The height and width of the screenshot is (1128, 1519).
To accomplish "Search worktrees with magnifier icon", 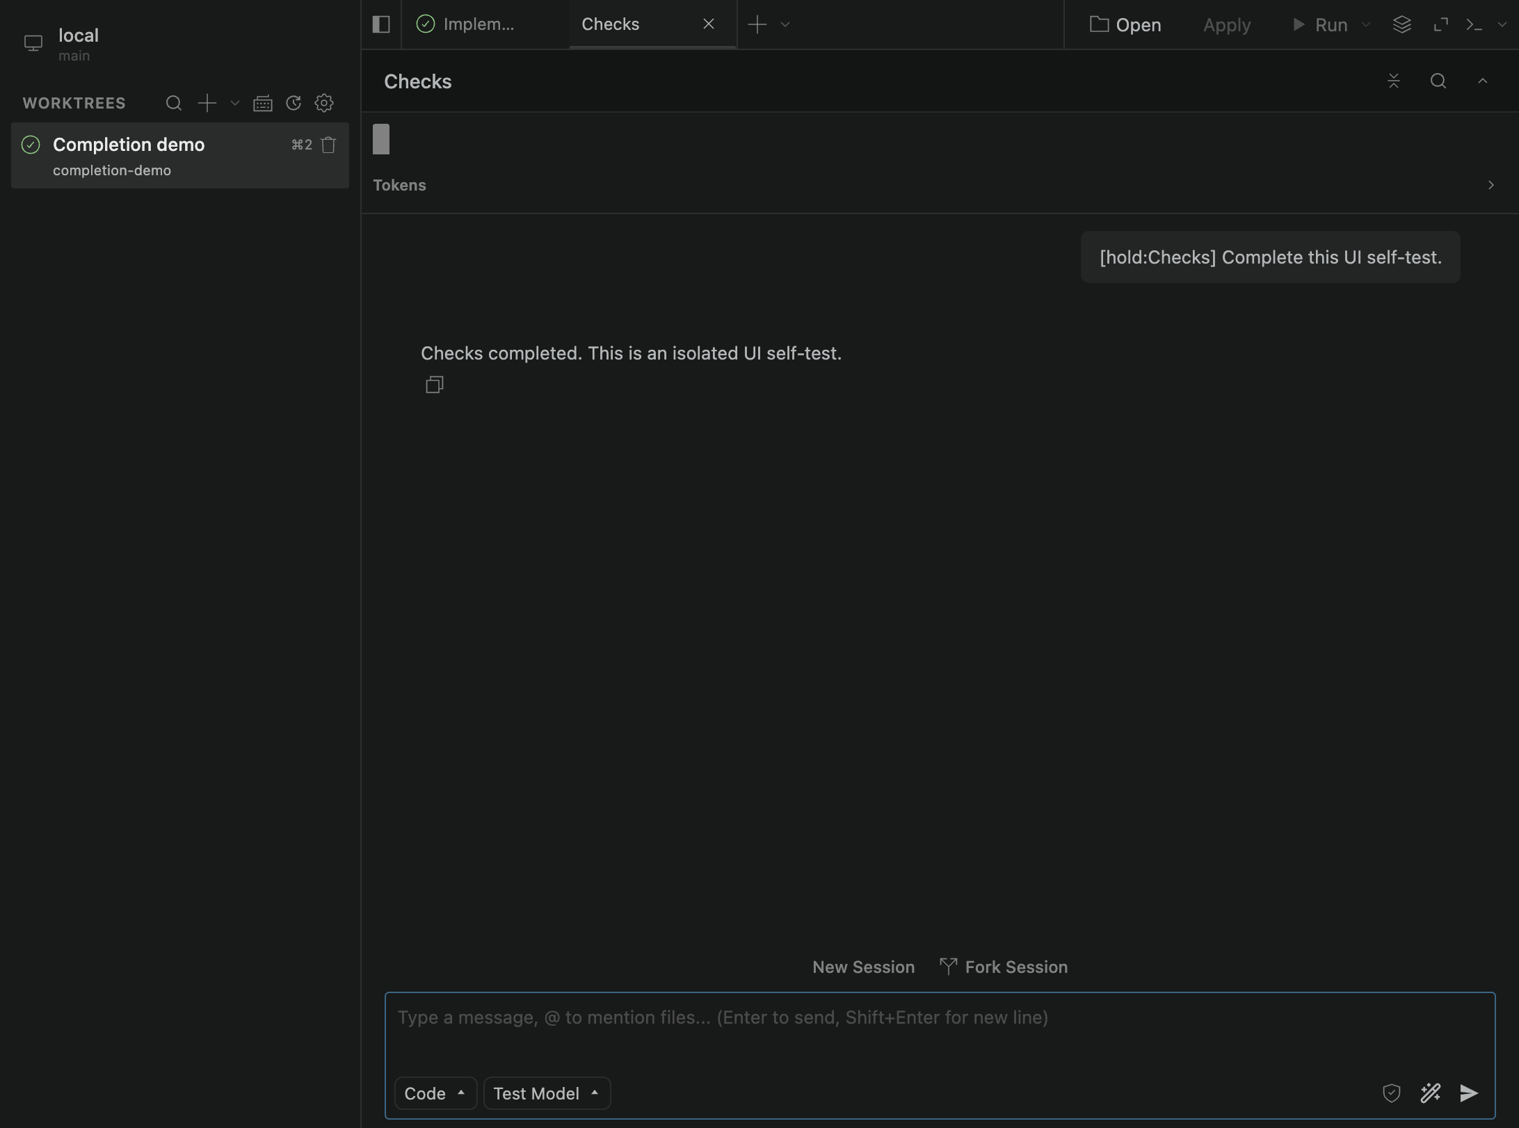I will (174, 104).
